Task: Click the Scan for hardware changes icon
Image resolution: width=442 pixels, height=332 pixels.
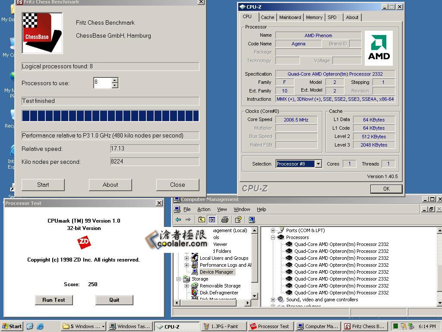Action: pos(252,220)
